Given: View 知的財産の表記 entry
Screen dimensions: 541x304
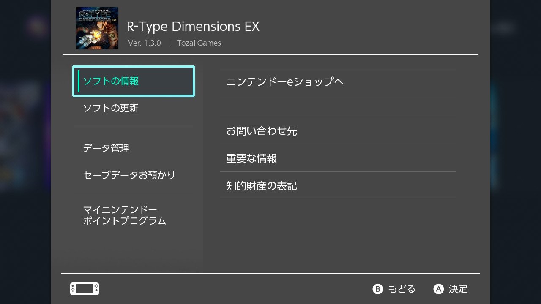Looking at the screenshot, I should 338,185.
